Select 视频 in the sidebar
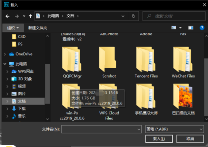 pyautogui.click(x=19, y=86)
